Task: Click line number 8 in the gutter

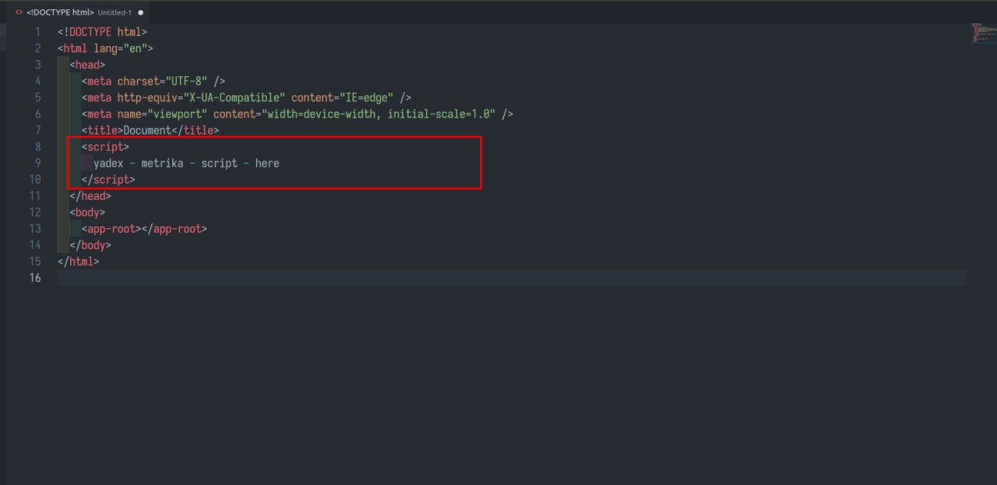Action: tap(37, 146)
